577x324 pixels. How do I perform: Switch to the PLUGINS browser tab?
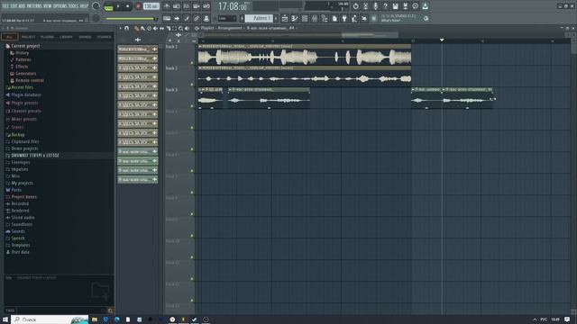tap(48, 37)
